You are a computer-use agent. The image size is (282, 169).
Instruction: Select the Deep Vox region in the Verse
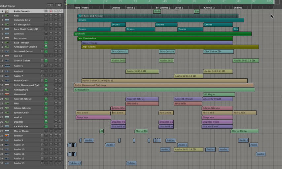click(x=93, y=117)
